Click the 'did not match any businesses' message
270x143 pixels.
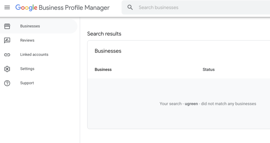point(228,104)
